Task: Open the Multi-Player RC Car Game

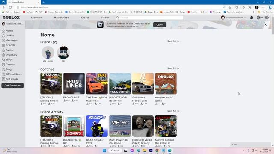Action: (x=120, y=126)
